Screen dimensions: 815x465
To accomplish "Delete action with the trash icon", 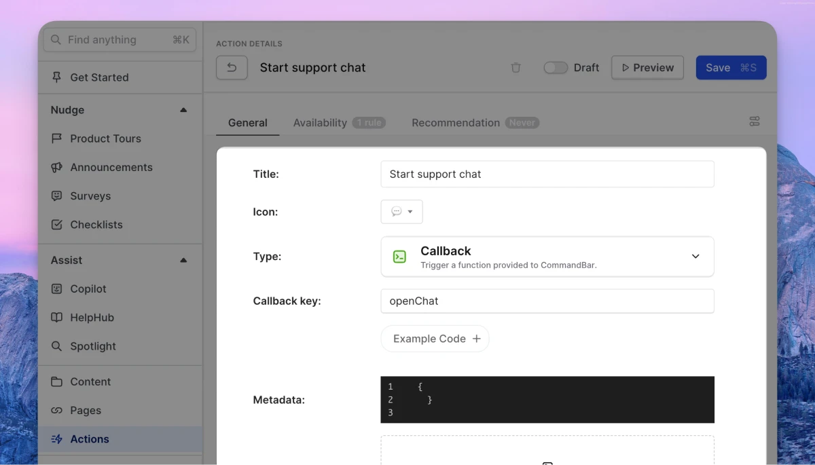I will (x=516, y=68).
